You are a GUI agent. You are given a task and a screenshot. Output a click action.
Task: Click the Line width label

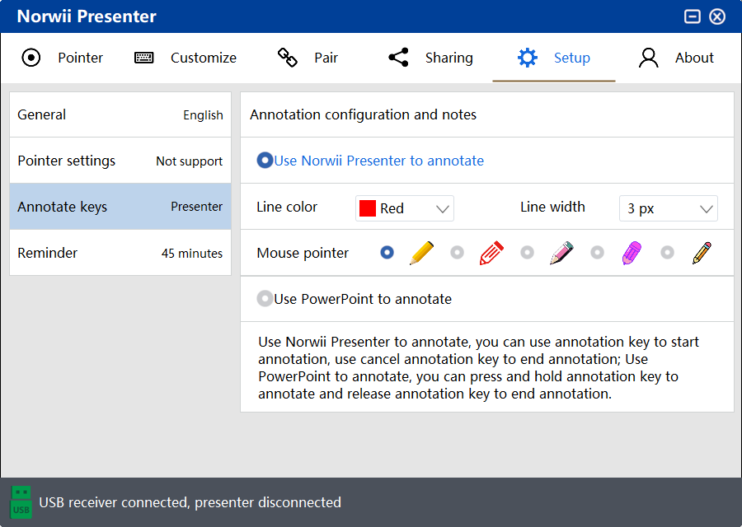click(552, 207)
